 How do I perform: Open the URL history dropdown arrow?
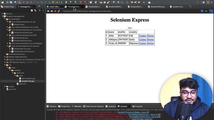click(202, 11)
